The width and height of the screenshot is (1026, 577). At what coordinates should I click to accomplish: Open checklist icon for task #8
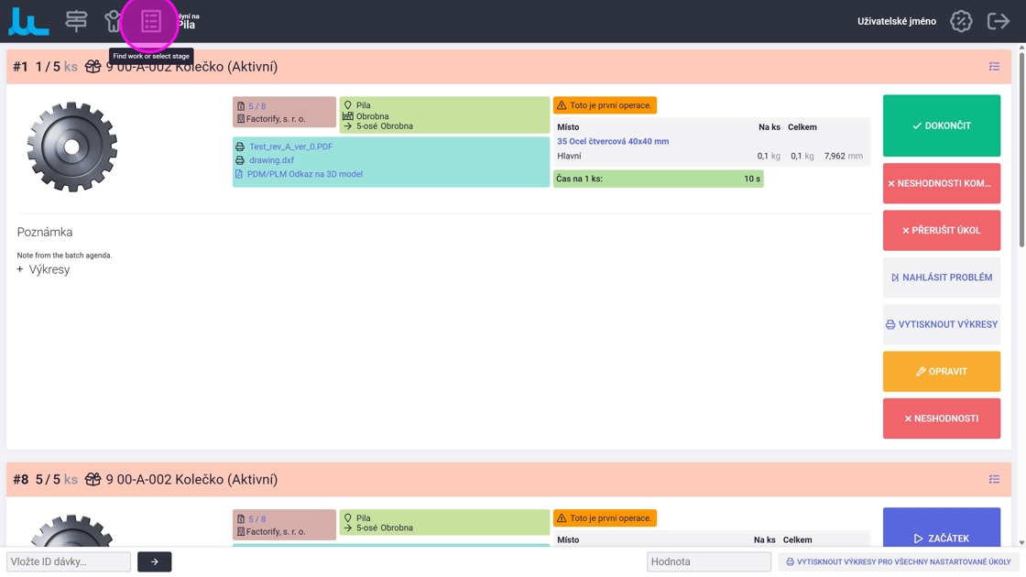(994, 479)
